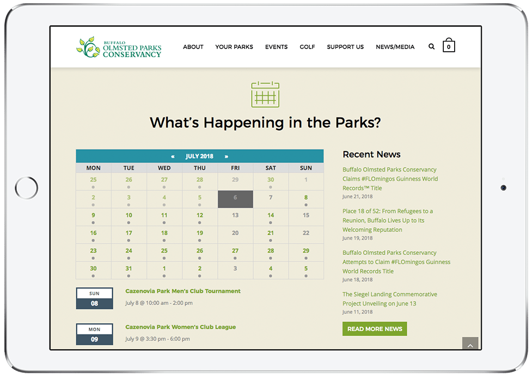Click the Read More News button
This screenshot has width=532, height=377.
pos(375,329)
